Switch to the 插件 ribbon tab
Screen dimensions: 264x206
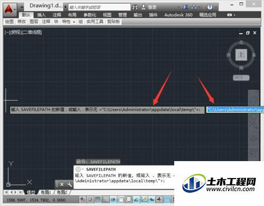point(153,15)
